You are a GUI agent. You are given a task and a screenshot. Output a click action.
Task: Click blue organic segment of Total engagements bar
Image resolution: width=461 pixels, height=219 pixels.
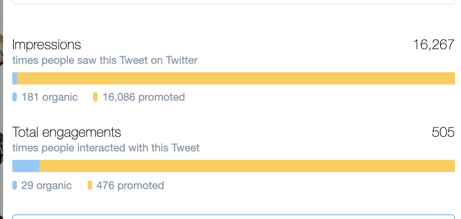[26, 166]
